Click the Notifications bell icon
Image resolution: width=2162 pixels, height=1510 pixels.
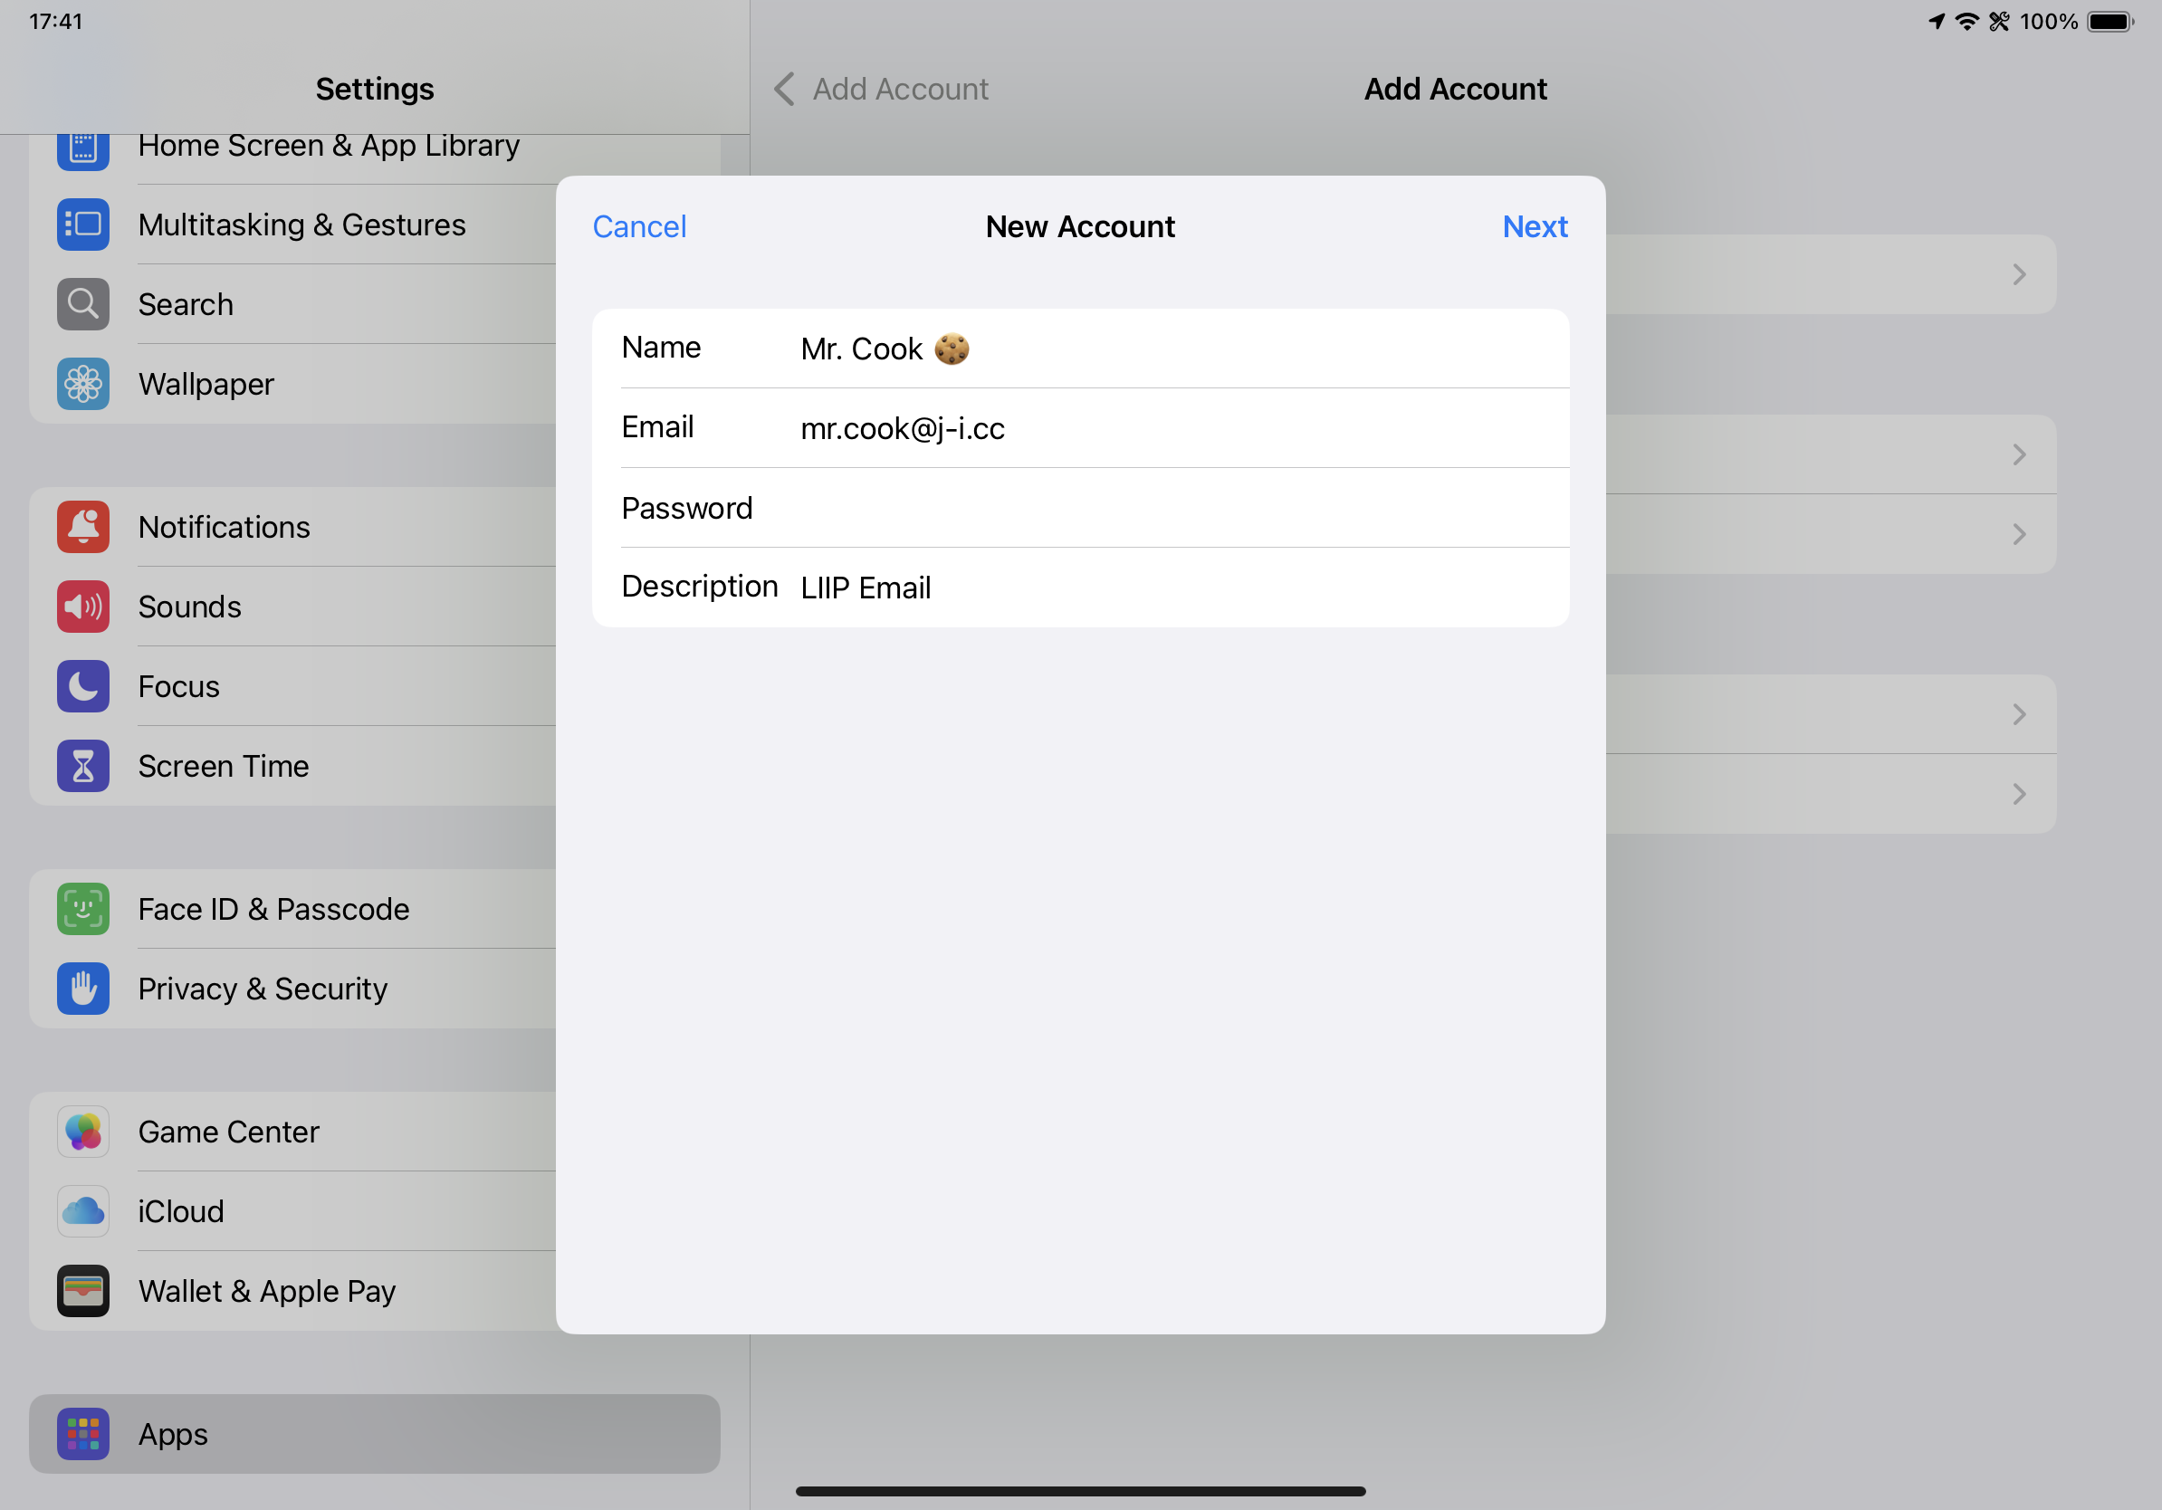(x=83, y=527)
